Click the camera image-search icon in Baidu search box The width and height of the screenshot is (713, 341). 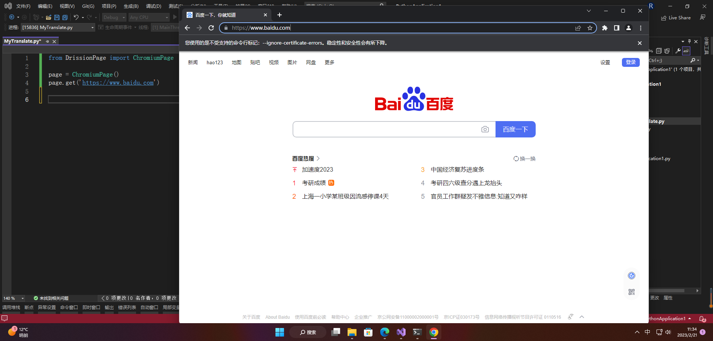pos(485,129)
